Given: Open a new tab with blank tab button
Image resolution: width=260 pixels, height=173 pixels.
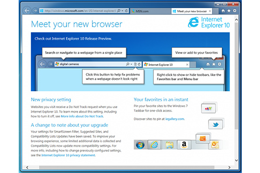Looking at the screenshot, I should [x=215, y=11].
